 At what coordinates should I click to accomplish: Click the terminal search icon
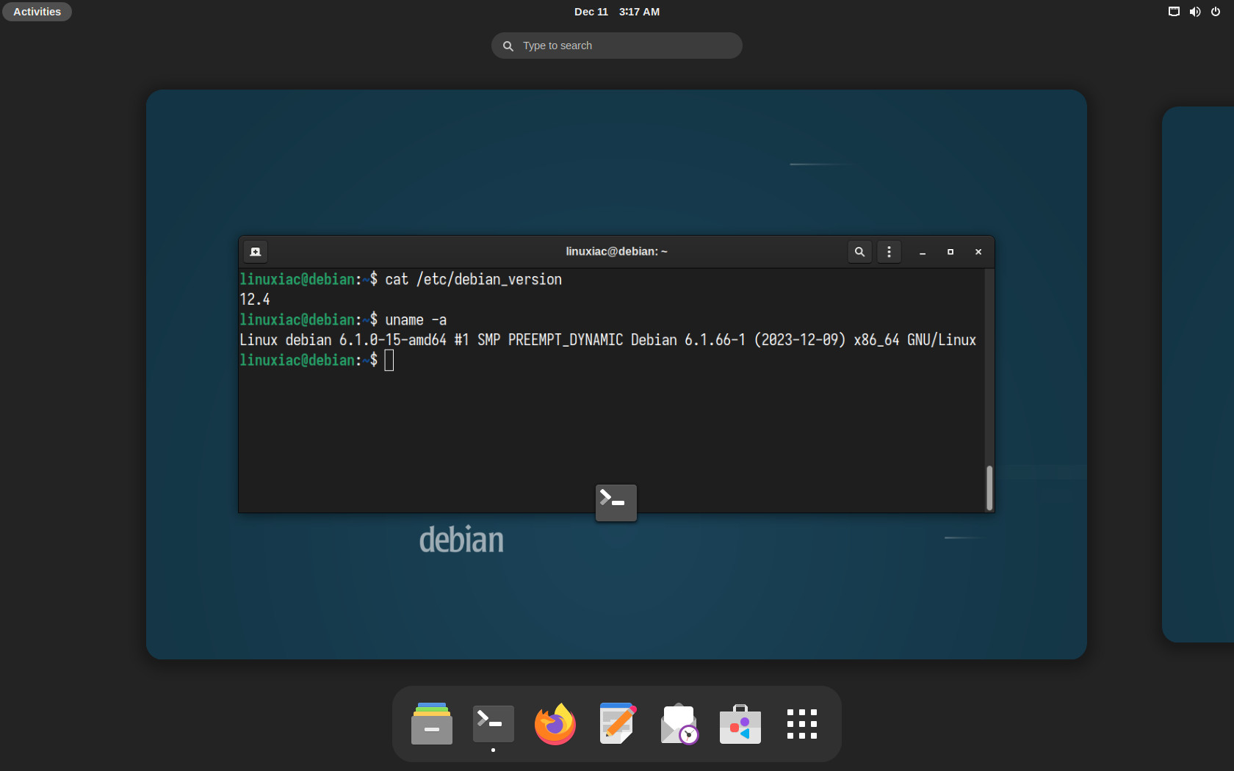859,252
